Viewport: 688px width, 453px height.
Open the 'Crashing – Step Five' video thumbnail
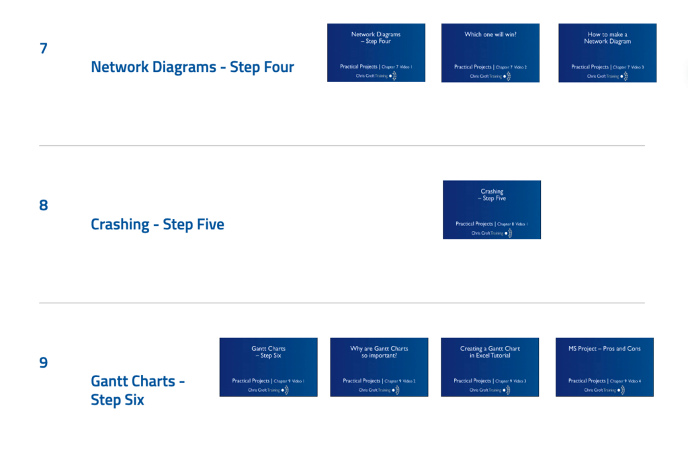coord(491,209)
